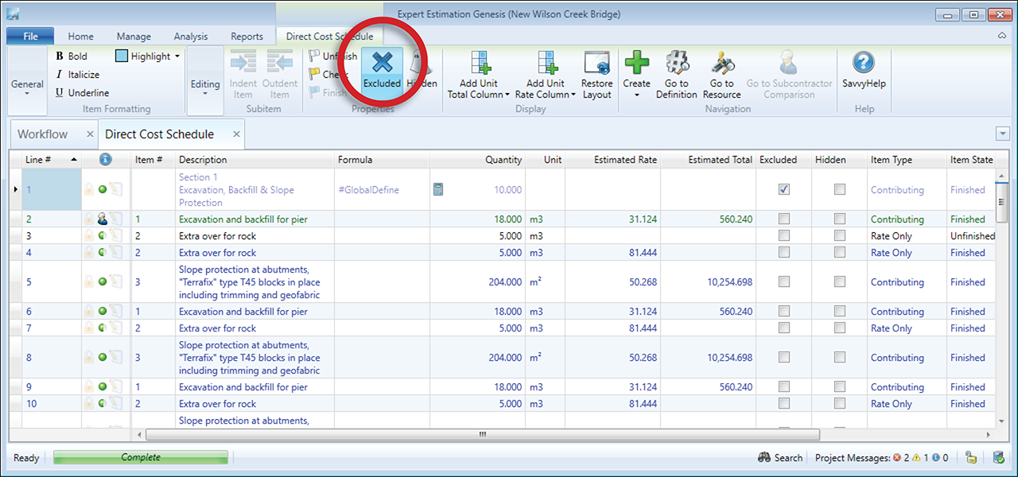Image resolution: width=1018 pixels, height=477 pixels.
Task: Click the binoculars Search icon in status bar
Action: pos(764,458)
